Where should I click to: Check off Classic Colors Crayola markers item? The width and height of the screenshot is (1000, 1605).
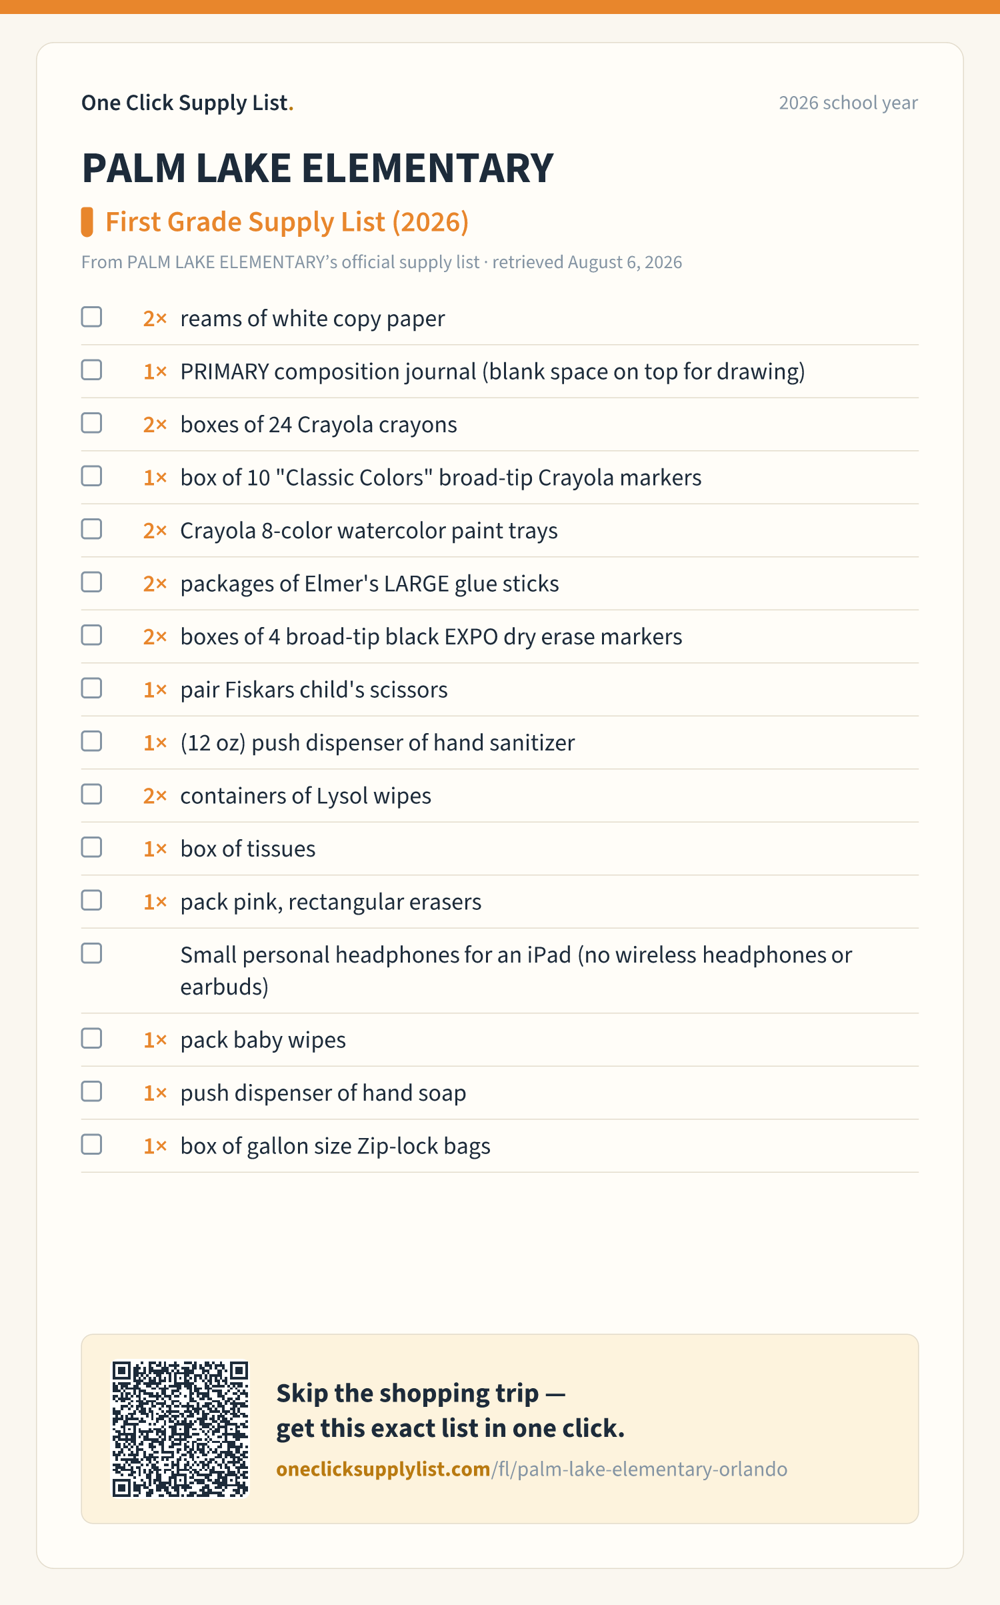[91, 476]
